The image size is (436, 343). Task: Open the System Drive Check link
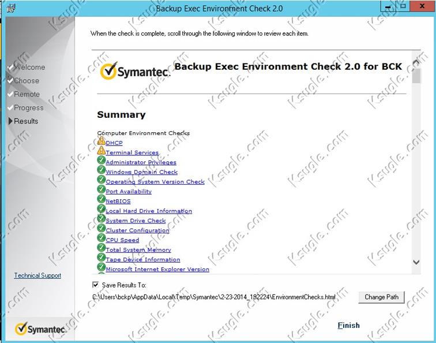coord(136,221)
